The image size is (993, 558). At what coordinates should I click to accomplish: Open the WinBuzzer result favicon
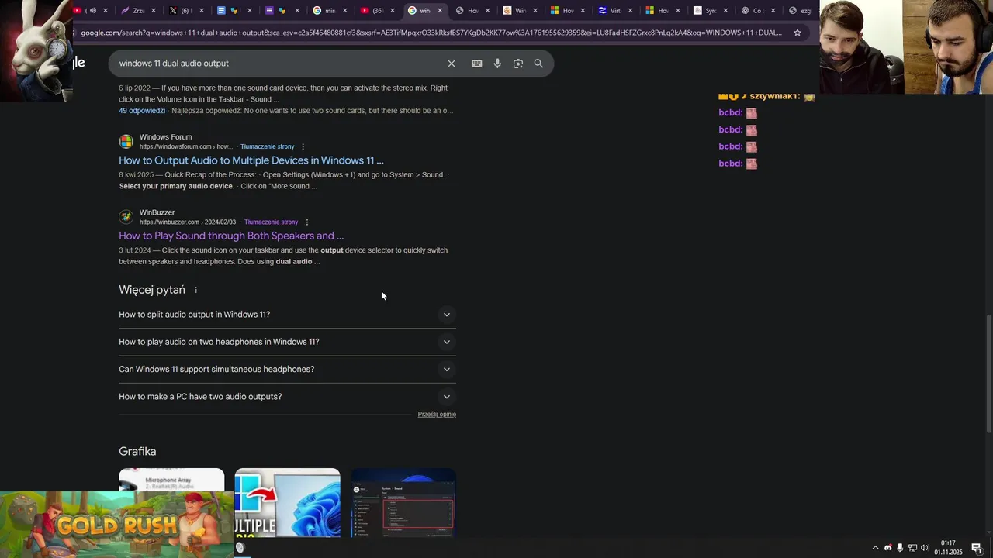pos(126,217)
